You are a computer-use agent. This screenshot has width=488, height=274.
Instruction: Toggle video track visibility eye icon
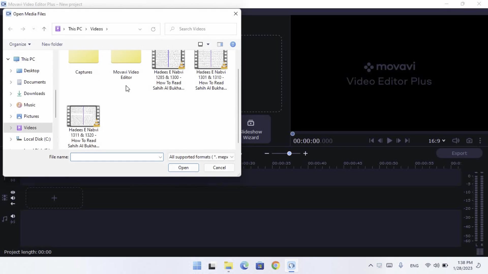coord(13,192)
